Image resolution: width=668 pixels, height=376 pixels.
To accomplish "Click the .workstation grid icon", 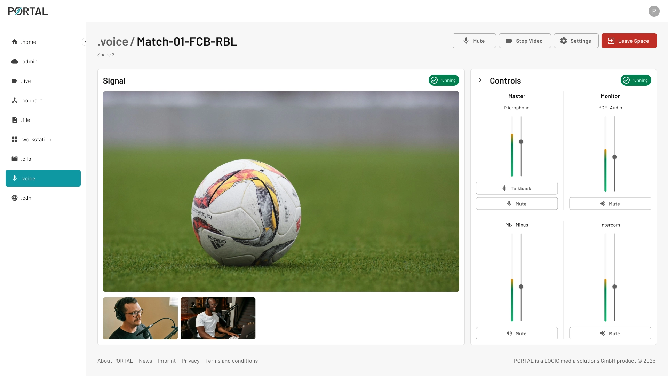I will tap(15, 139).
